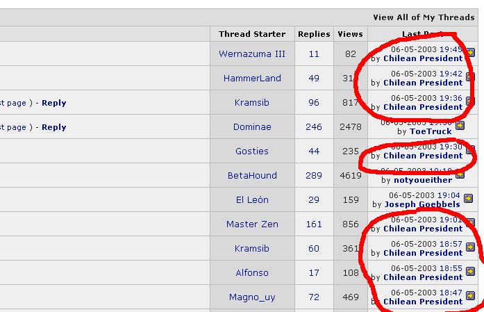Sort by Thread Starter column header
Image resolution: width=484 pixels, height=312 pixels.
pyautogui.click(x=252, y=34)
